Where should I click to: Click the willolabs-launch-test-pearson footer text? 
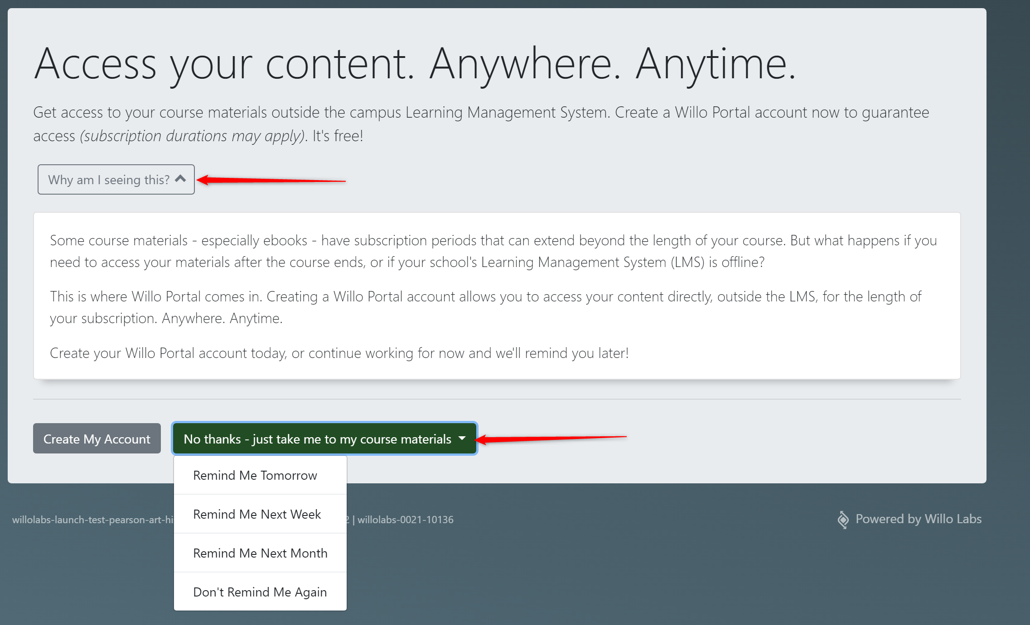tap(93, 520)
